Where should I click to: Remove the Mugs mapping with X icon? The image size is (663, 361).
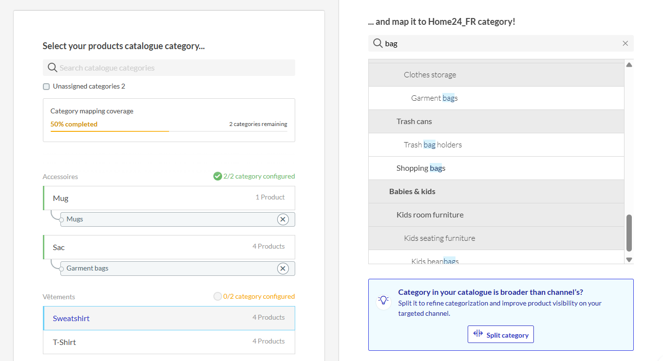tap(283, 219)
